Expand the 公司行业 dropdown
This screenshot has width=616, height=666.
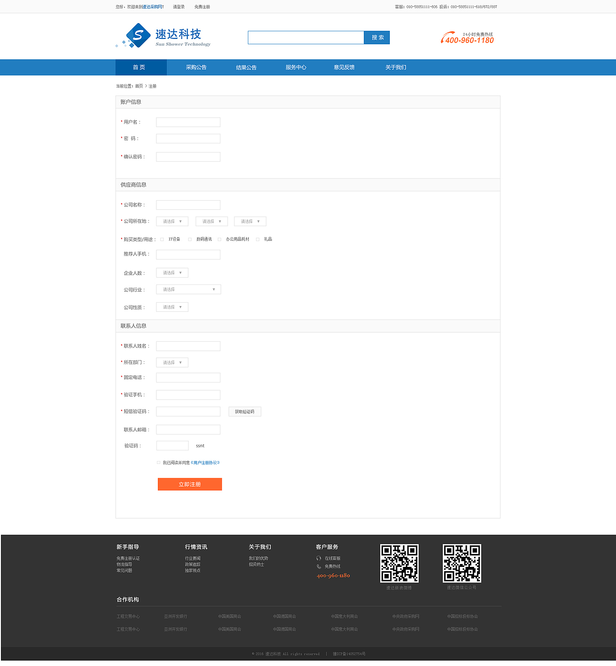tap(188, 289)
